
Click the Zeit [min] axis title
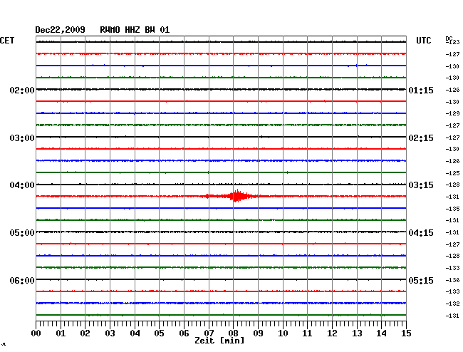coord(219,341)
